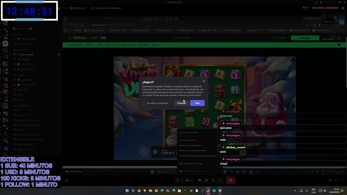Mute the microphone in Discord call controls
347x195 pixels.
[x=178, y=180]
